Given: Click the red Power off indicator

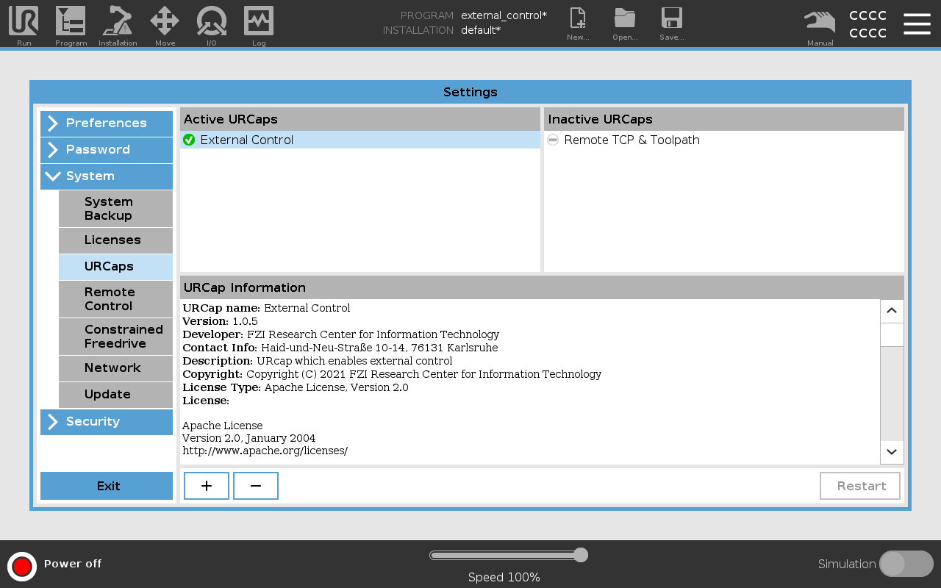Looking at the screenshot, I should point(22,567).
